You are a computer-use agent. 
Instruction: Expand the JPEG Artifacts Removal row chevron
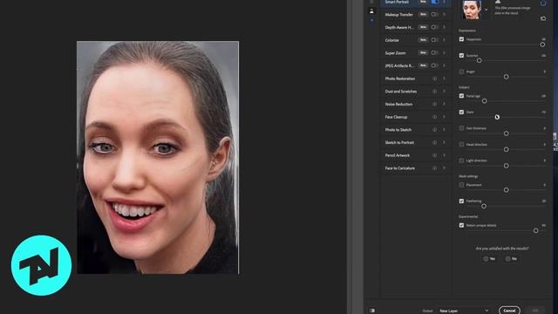(x=444, y=65)
